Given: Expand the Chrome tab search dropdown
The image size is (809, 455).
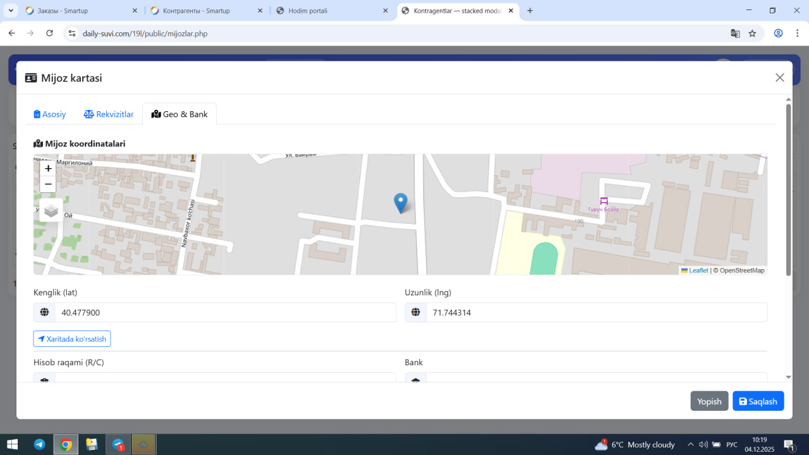Looking at the screenshot, I should pos(11,11).
